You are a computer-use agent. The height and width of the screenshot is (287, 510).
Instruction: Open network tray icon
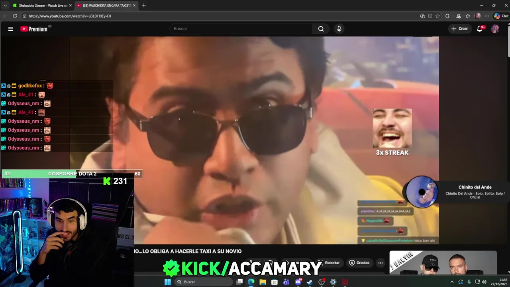477,282
